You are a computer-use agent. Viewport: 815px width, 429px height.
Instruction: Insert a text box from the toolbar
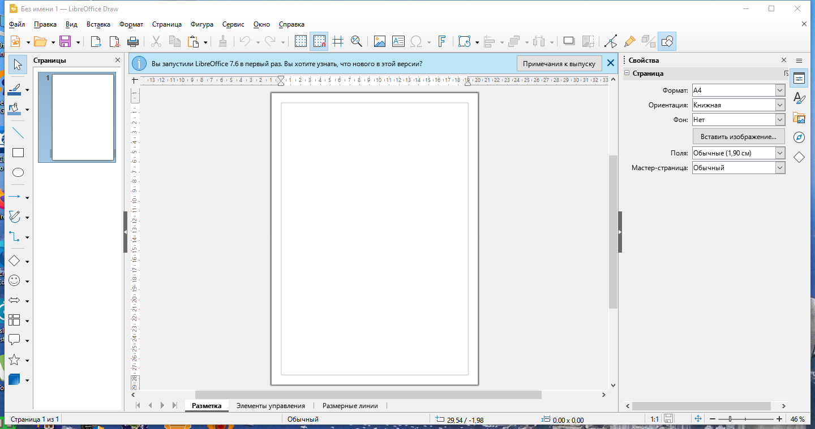tap(398, 41)
